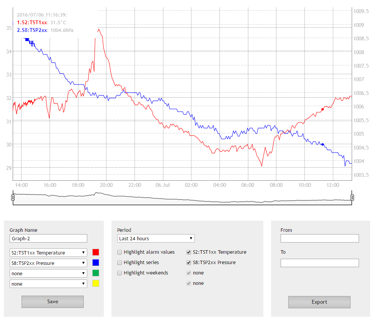Click the Export button
This screenshot has height=321, width=374.
tap(319, 302)
